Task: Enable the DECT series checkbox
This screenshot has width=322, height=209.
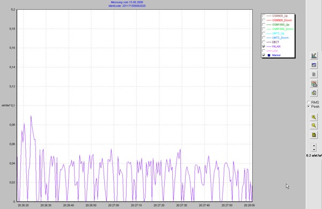Action: (x=264, y=42)
